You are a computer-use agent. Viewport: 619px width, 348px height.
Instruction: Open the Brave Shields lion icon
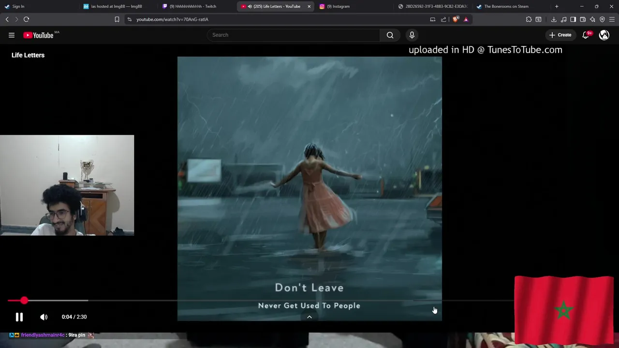pos(456,19)
